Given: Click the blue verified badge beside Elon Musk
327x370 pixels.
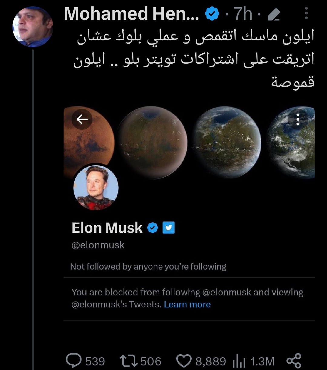Looking at the screenshot, I should point(153,228).
